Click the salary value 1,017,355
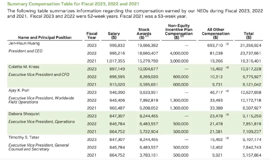This screenshot has height=160, width=270. [116, 61]
